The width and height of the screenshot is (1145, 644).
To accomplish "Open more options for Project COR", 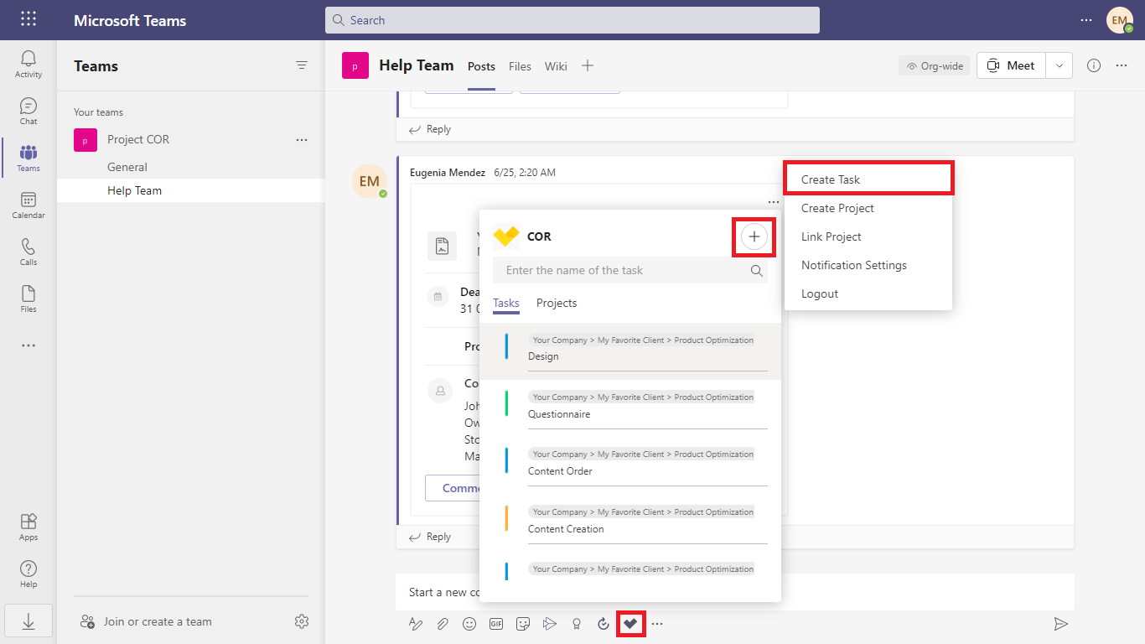I will [302, 140].
